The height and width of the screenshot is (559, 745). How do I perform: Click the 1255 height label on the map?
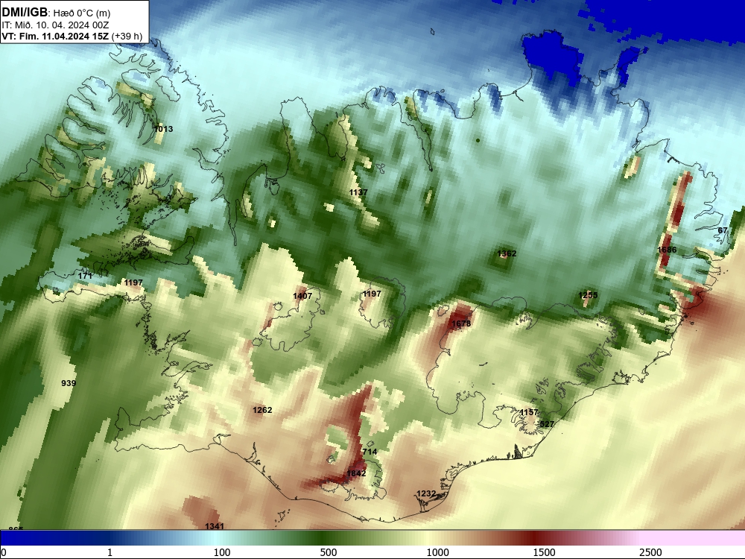click(x=589, y=295)
